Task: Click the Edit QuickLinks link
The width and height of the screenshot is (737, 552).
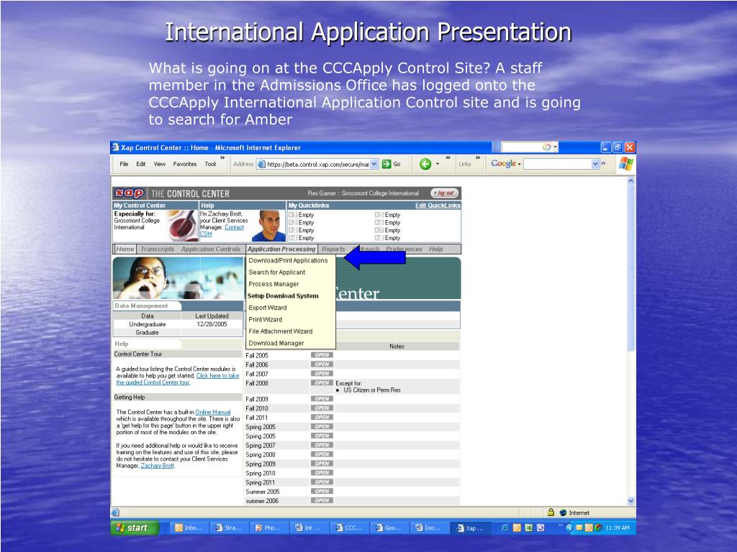Action: click(x=438, y=206)
